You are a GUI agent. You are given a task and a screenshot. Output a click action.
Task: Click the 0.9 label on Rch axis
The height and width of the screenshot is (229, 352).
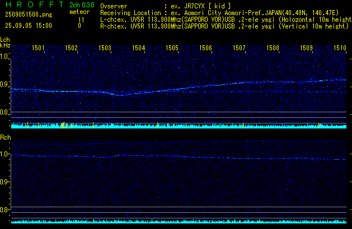point(4,182)
